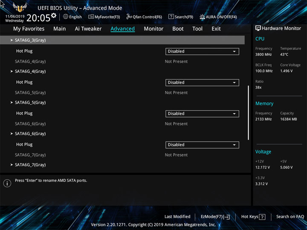Viewport: 307px width, 230px height.
Task: Click the TUF logo emblem
Action: pos(20,7)
